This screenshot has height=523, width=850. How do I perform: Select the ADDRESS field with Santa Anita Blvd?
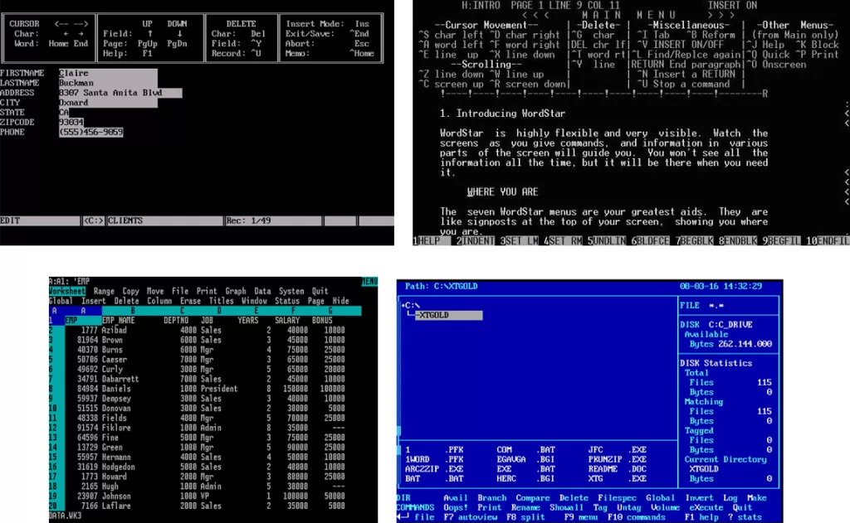[x=120, y=93]
